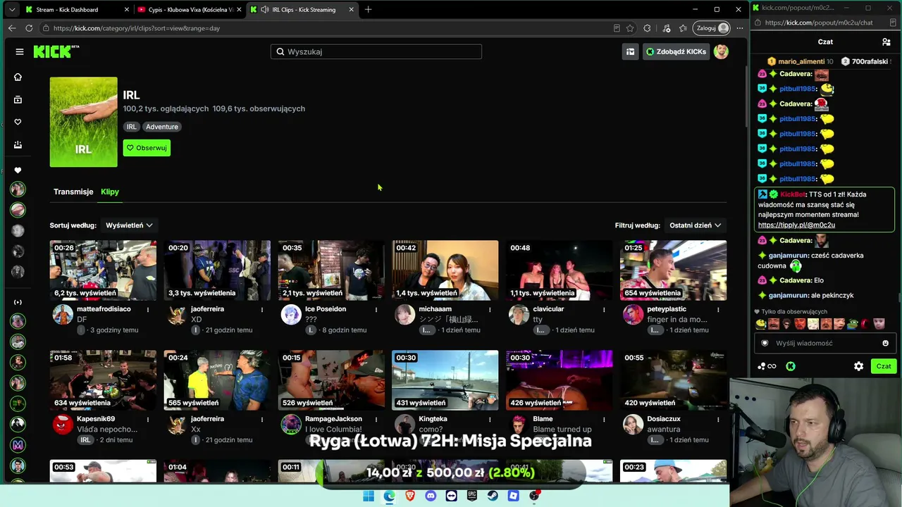Click the 'Blame turned up' clip title

point(562,430)
